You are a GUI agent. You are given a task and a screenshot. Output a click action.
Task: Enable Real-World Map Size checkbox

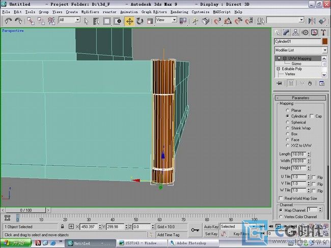click(x=281, y=198)
